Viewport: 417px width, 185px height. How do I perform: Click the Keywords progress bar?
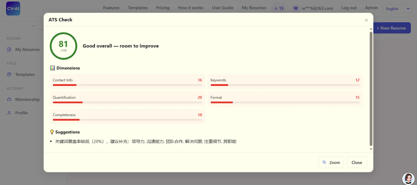[x=285, y=85]
